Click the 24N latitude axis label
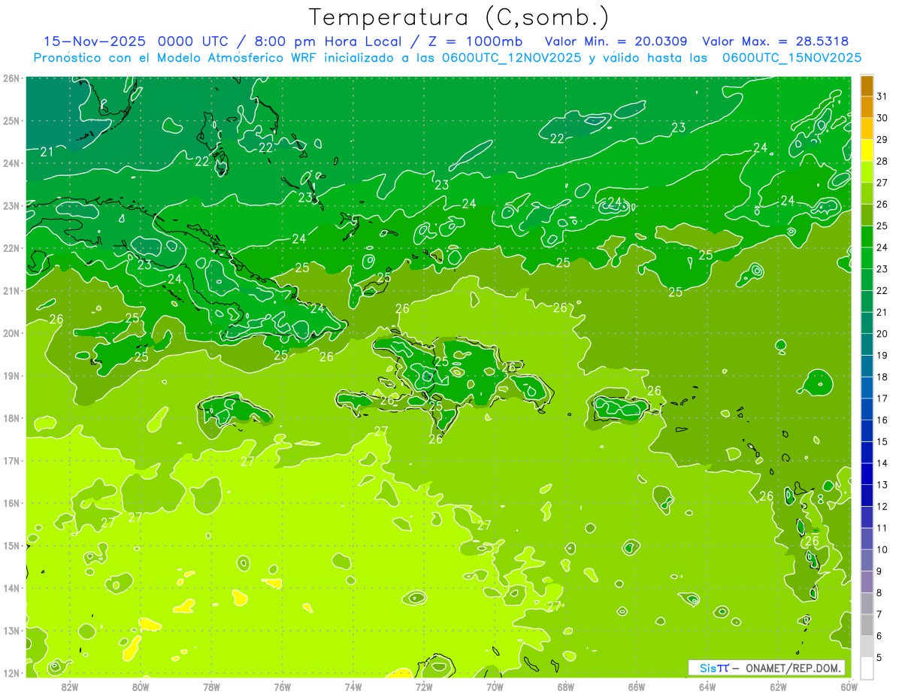 [11, 163]
